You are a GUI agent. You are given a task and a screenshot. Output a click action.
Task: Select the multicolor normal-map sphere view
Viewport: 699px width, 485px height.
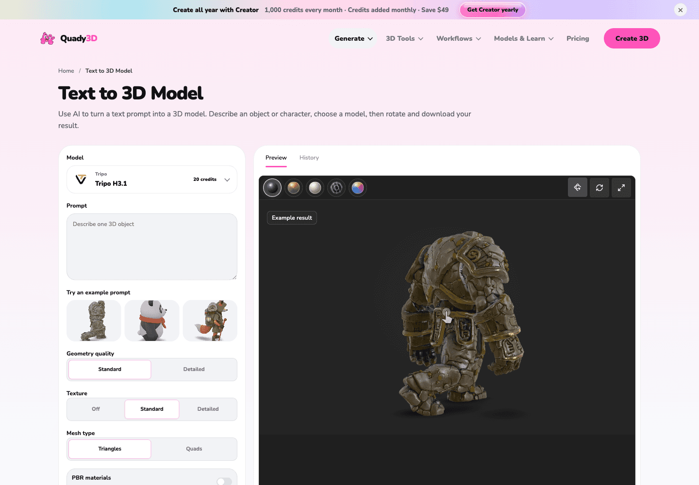pos(358,188)
